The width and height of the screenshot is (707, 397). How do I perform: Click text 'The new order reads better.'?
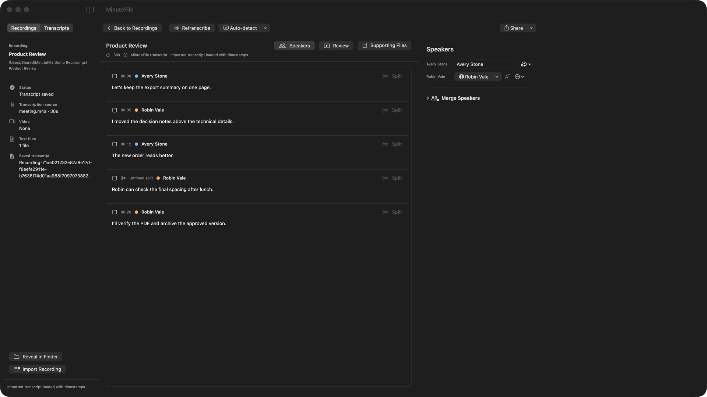pos(143,155)
